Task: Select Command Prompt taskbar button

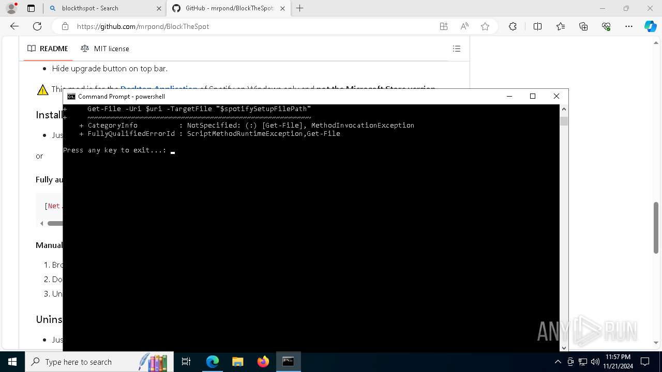Action: [288, 362]
